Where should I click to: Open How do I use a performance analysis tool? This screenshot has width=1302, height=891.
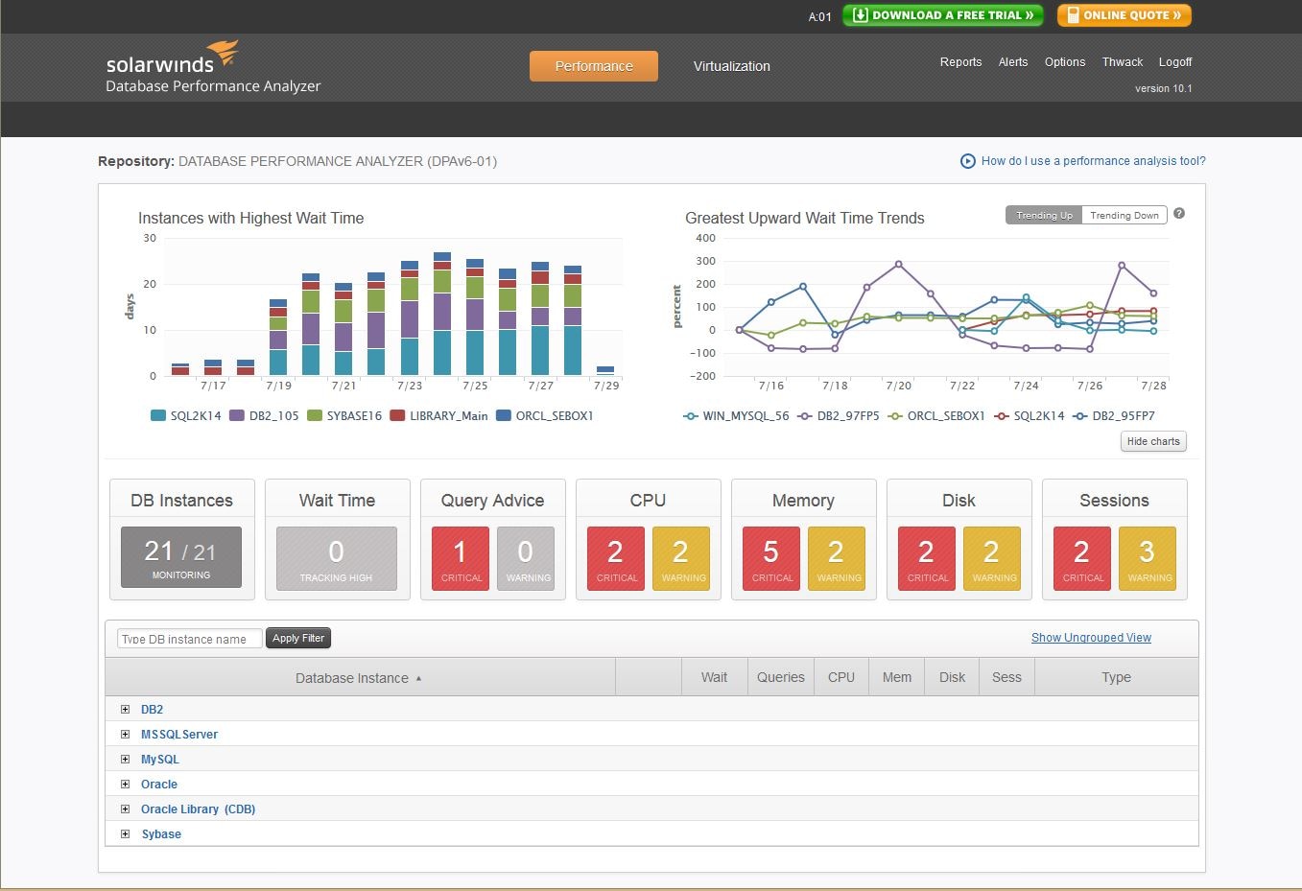1094,161
